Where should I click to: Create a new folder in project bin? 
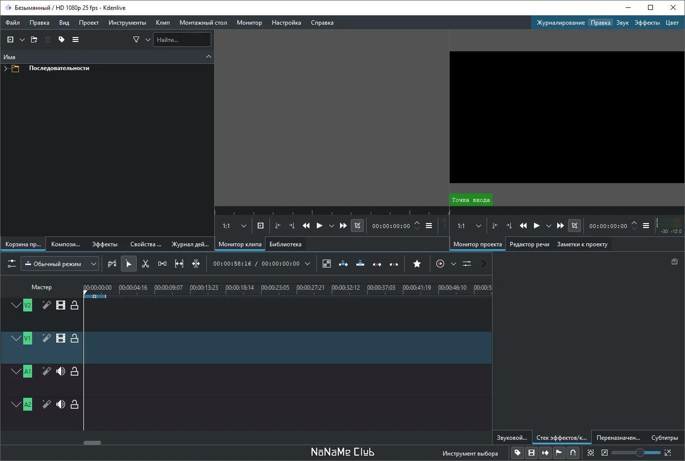[x=34, y=39]
